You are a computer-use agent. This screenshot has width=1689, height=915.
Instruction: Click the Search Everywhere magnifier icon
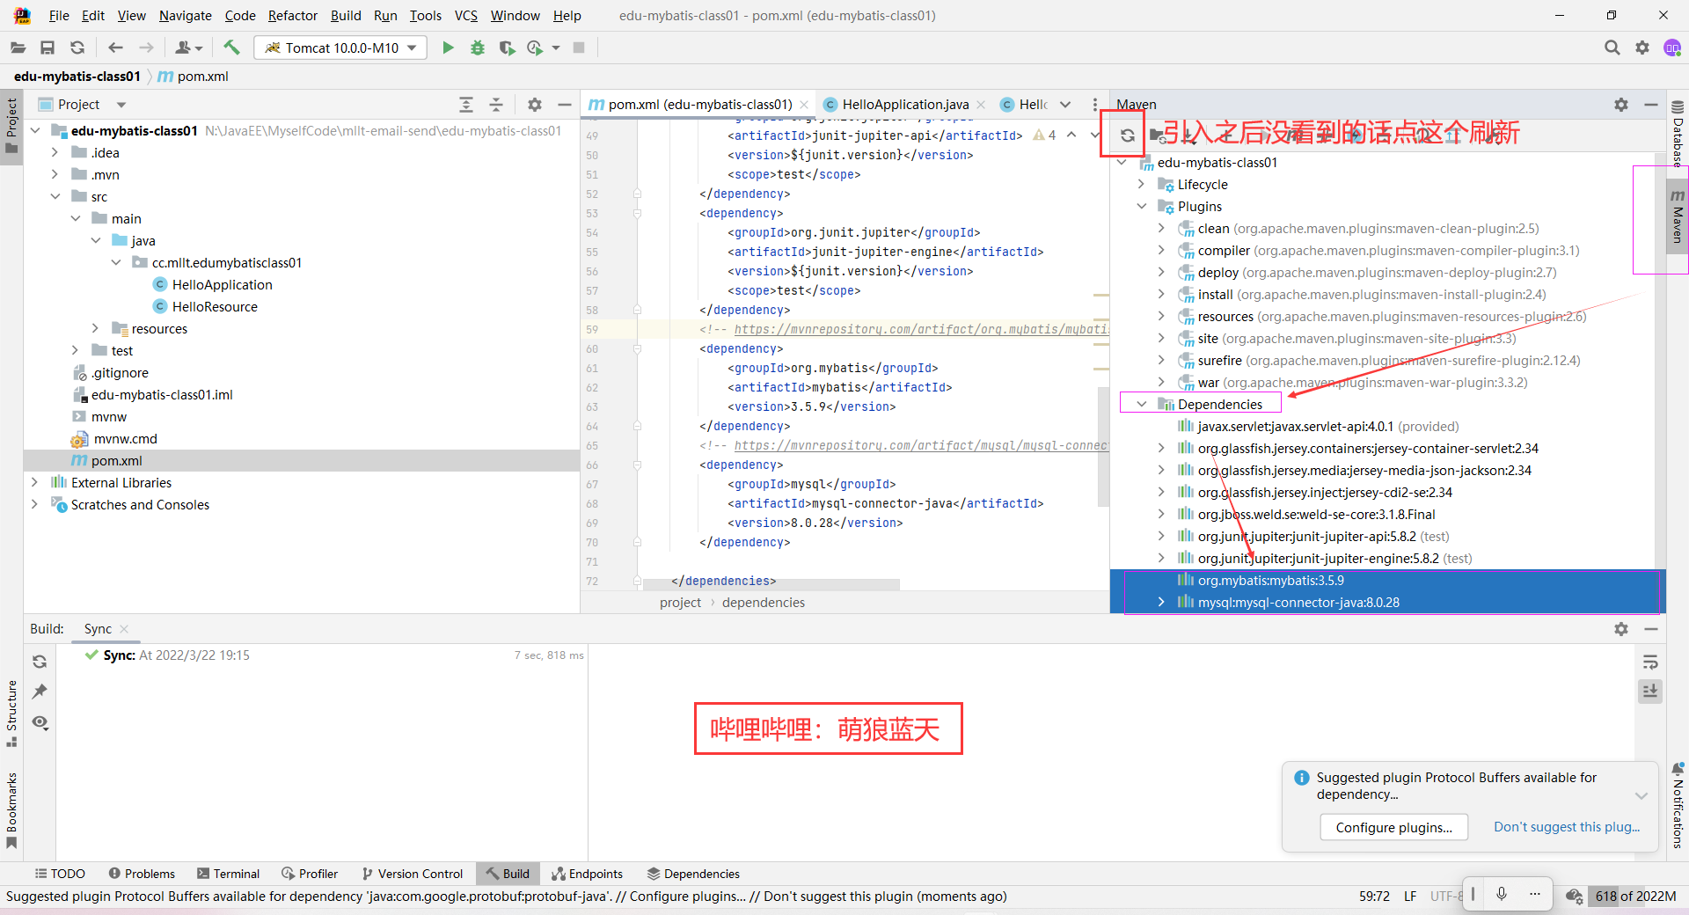(1612, 48)
